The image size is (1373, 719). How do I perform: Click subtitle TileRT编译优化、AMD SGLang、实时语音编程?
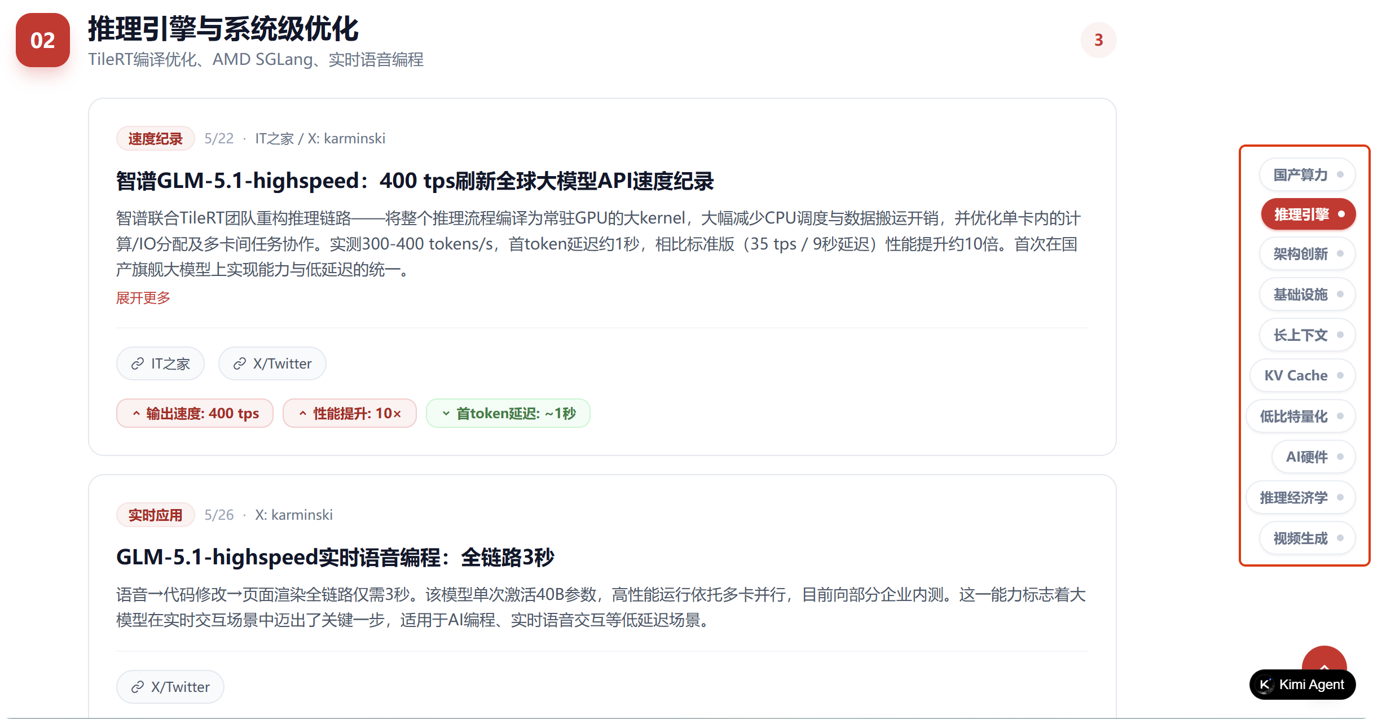click(x=256, y=59)
